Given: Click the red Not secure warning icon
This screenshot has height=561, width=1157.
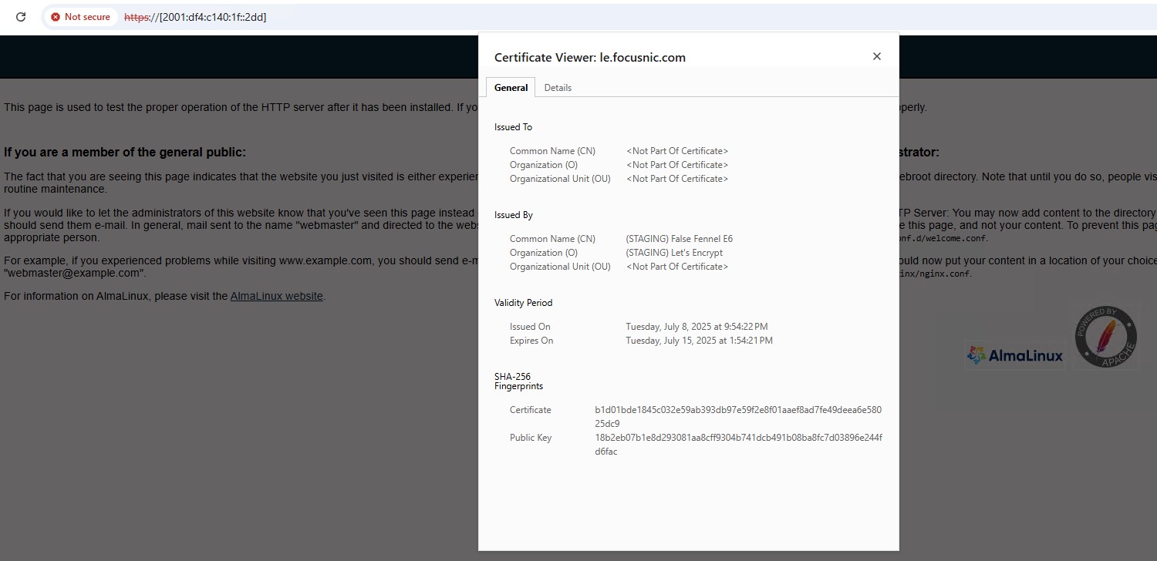Looking at the screenshot, I should click(x=56, y=17).
